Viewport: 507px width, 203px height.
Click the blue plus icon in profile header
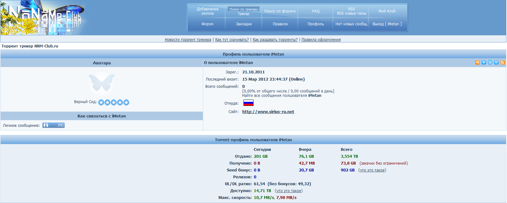pyautogui.click(x=484, y=62)
